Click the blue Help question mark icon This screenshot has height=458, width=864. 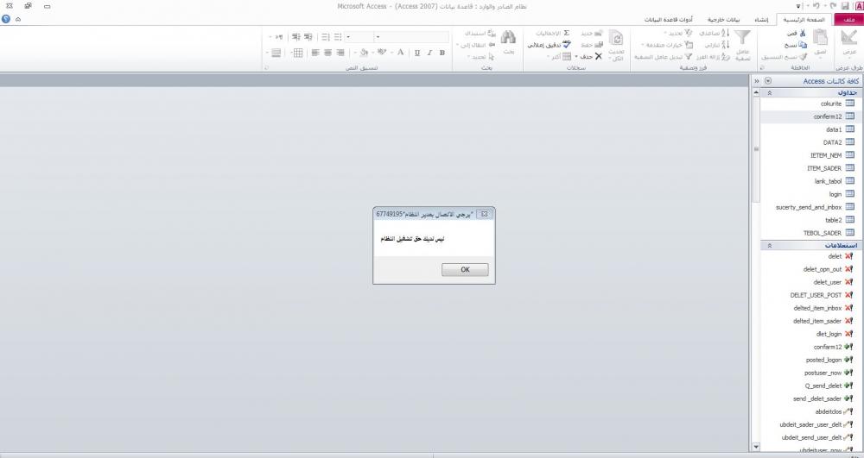[x=6, y=19]
